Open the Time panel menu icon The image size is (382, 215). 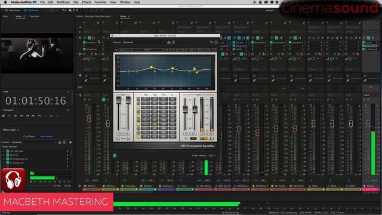[x=68, y=91]
